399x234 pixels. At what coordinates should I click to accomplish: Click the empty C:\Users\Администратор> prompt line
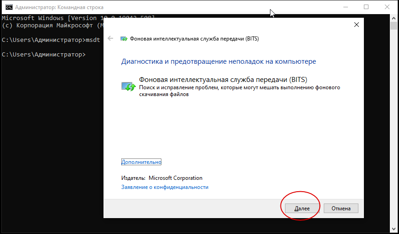coord(43,55)
